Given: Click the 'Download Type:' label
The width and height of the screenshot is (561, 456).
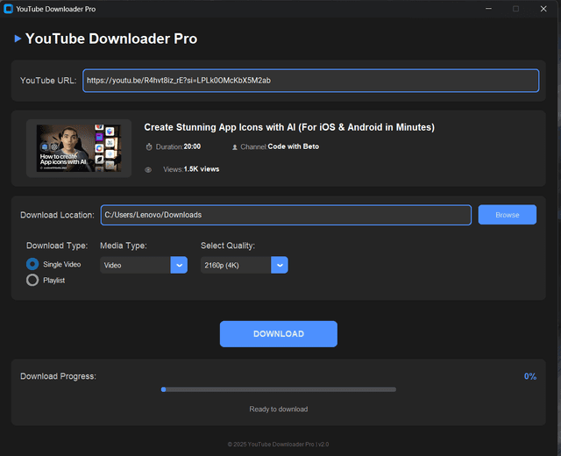Looking at the screenshot, I should [x=57, y=246].
